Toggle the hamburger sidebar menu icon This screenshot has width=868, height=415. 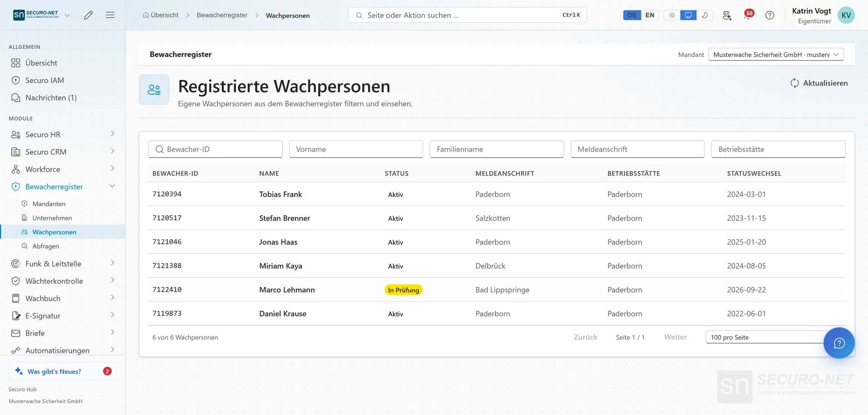tap(110, 15)
